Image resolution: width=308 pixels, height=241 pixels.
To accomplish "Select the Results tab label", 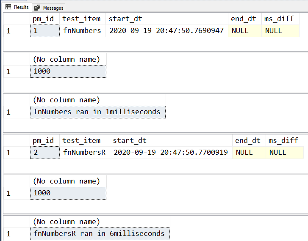I will pos(21,7).
